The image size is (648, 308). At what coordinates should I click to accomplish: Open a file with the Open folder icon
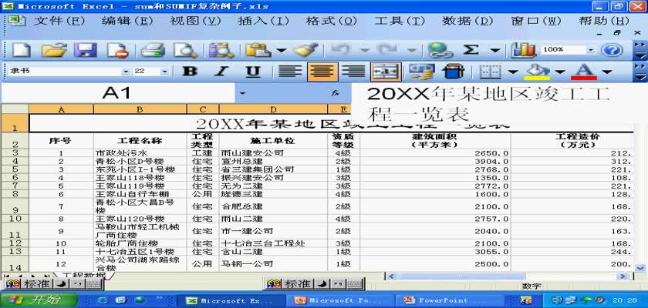[53, 50]
